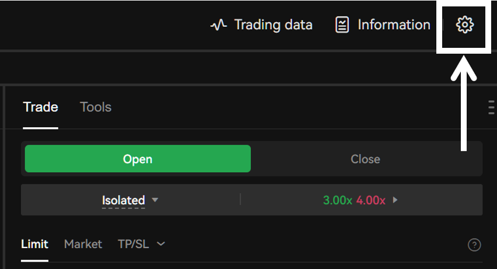Click the green 3.00x long leverage value
This screenshot has height=269, width=497.
pyautogui.click(x=338, y=200)
